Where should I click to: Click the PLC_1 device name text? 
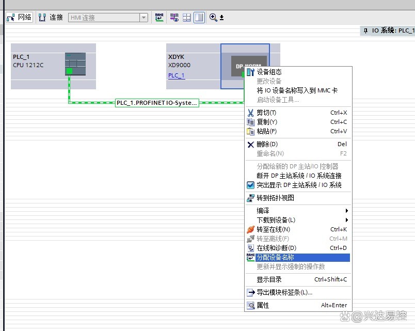(21, 57)
